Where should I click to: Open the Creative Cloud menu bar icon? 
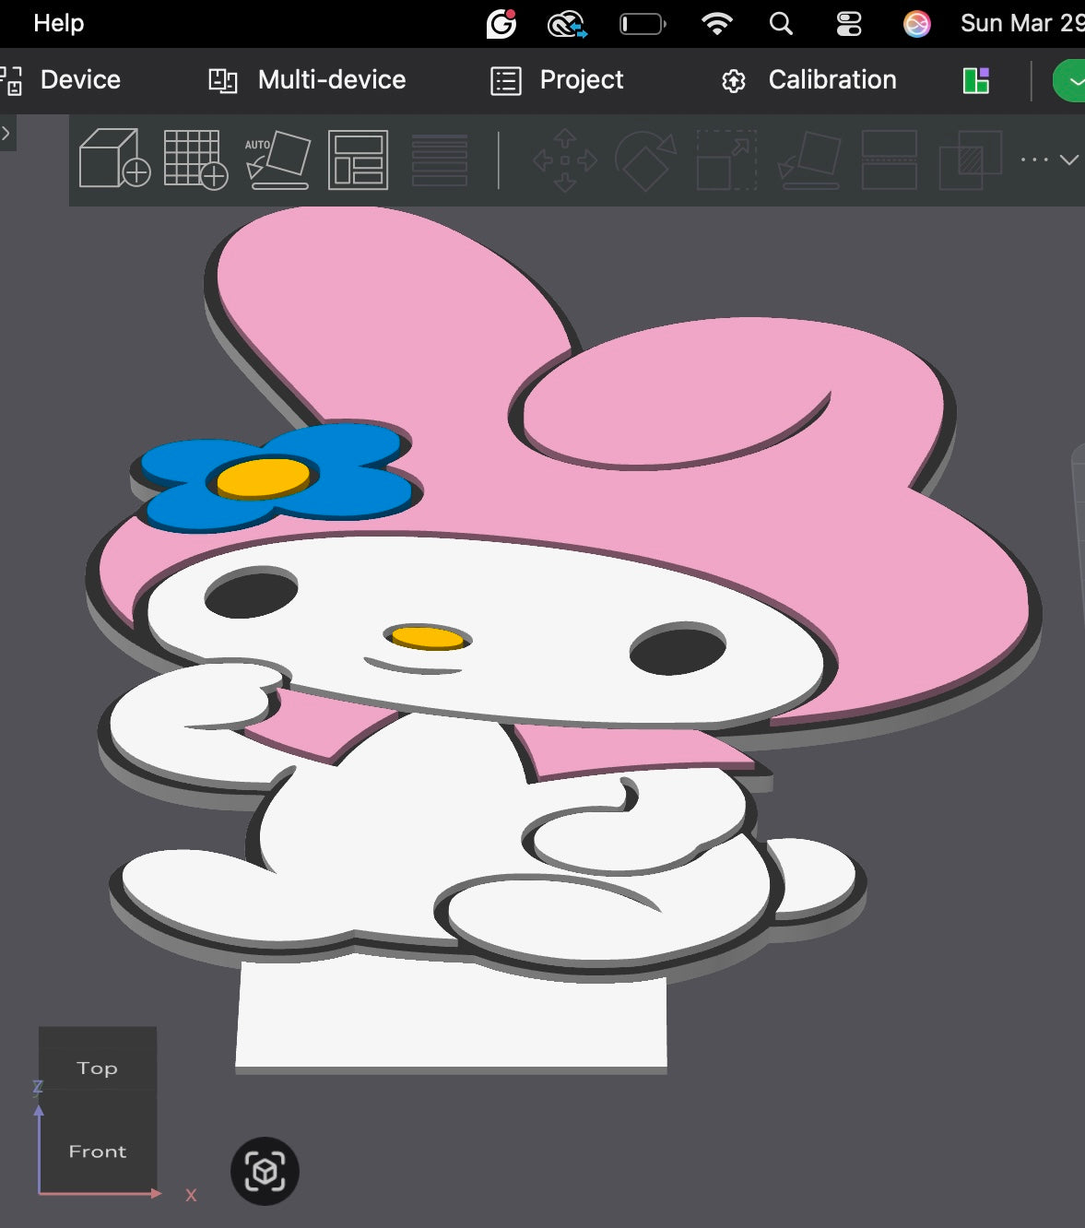point(568,24)
